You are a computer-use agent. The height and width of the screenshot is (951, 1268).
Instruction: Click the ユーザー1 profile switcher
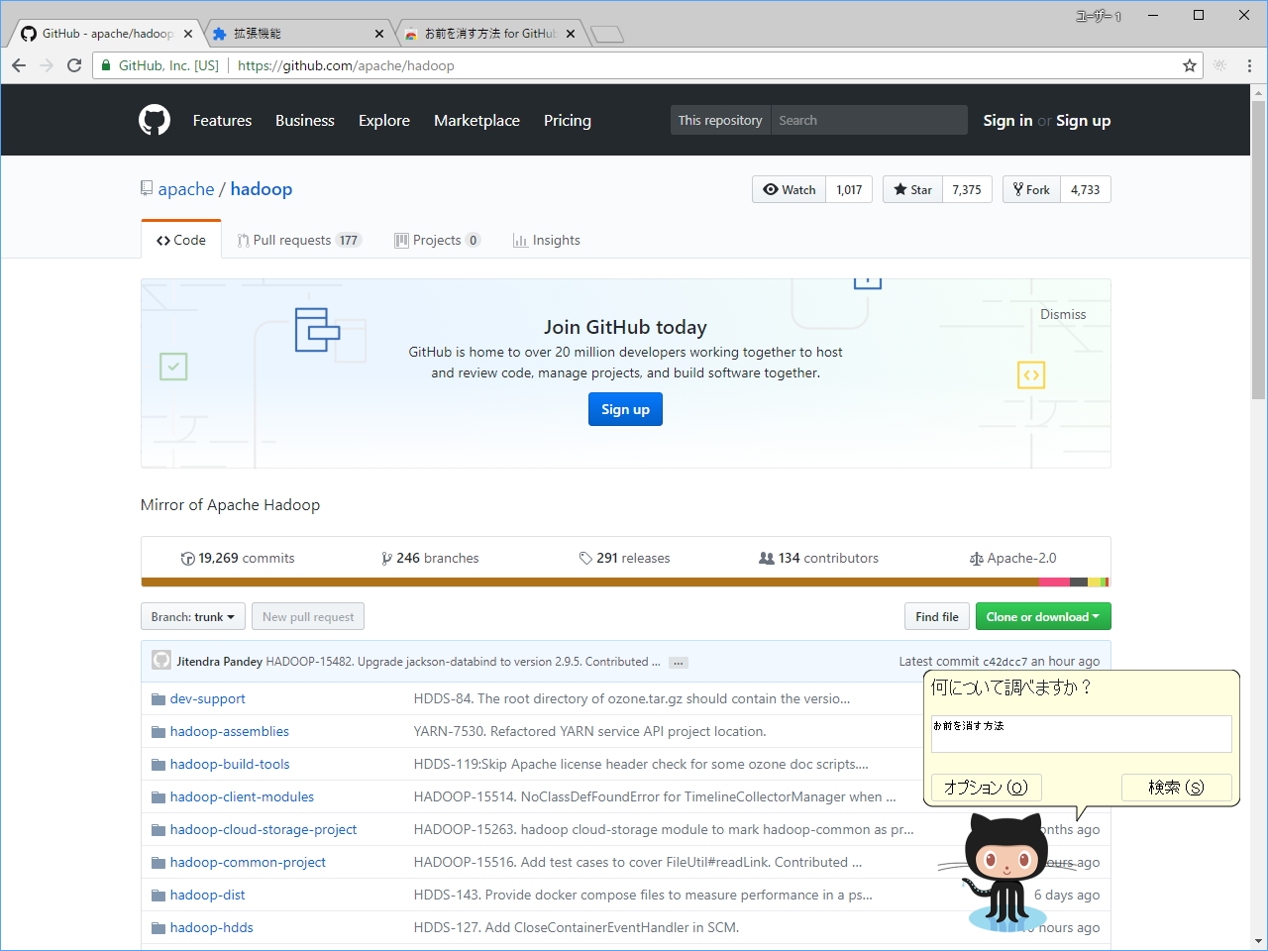(1099, 16)
